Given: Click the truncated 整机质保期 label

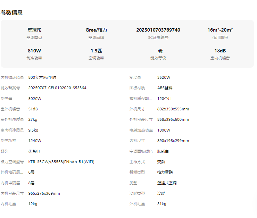Looking at the screenshot, I should [x=141, y=99].
